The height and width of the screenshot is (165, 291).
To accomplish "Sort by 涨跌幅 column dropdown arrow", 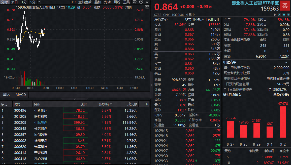I will [111, 104].
